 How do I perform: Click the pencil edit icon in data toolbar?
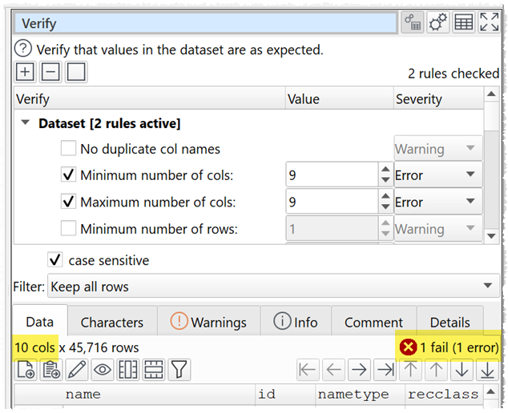pyautogui.click(x=77, y=370)
